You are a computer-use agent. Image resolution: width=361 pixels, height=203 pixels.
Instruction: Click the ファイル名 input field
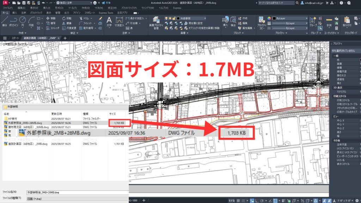tap(78, 193)
